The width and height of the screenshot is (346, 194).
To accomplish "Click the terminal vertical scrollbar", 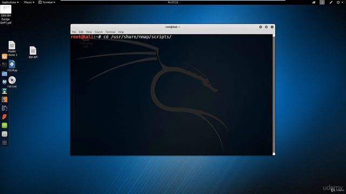I will [274, 95].
